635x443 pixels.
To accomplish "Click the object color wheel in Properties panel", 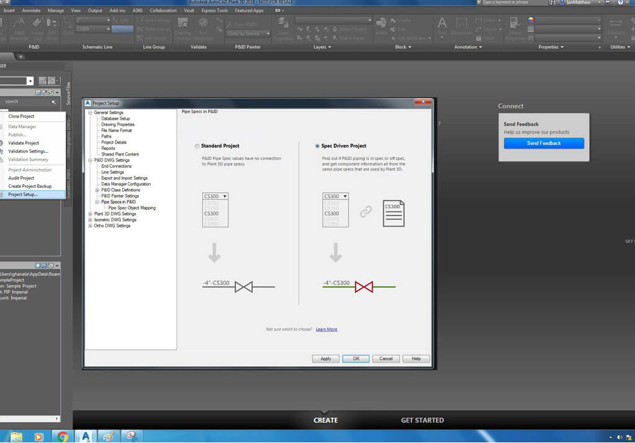I will 531,20.
